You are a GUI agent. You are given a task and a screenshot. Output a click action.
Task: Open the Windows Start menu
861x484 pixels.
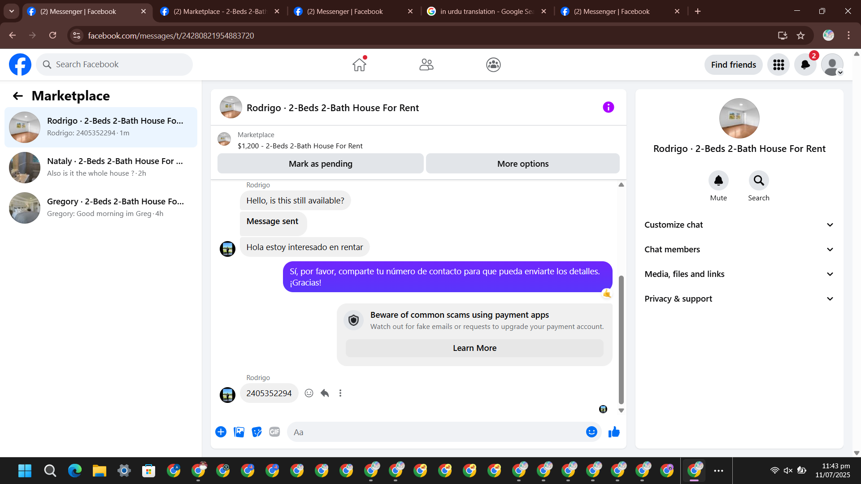(x=25, y=471)
